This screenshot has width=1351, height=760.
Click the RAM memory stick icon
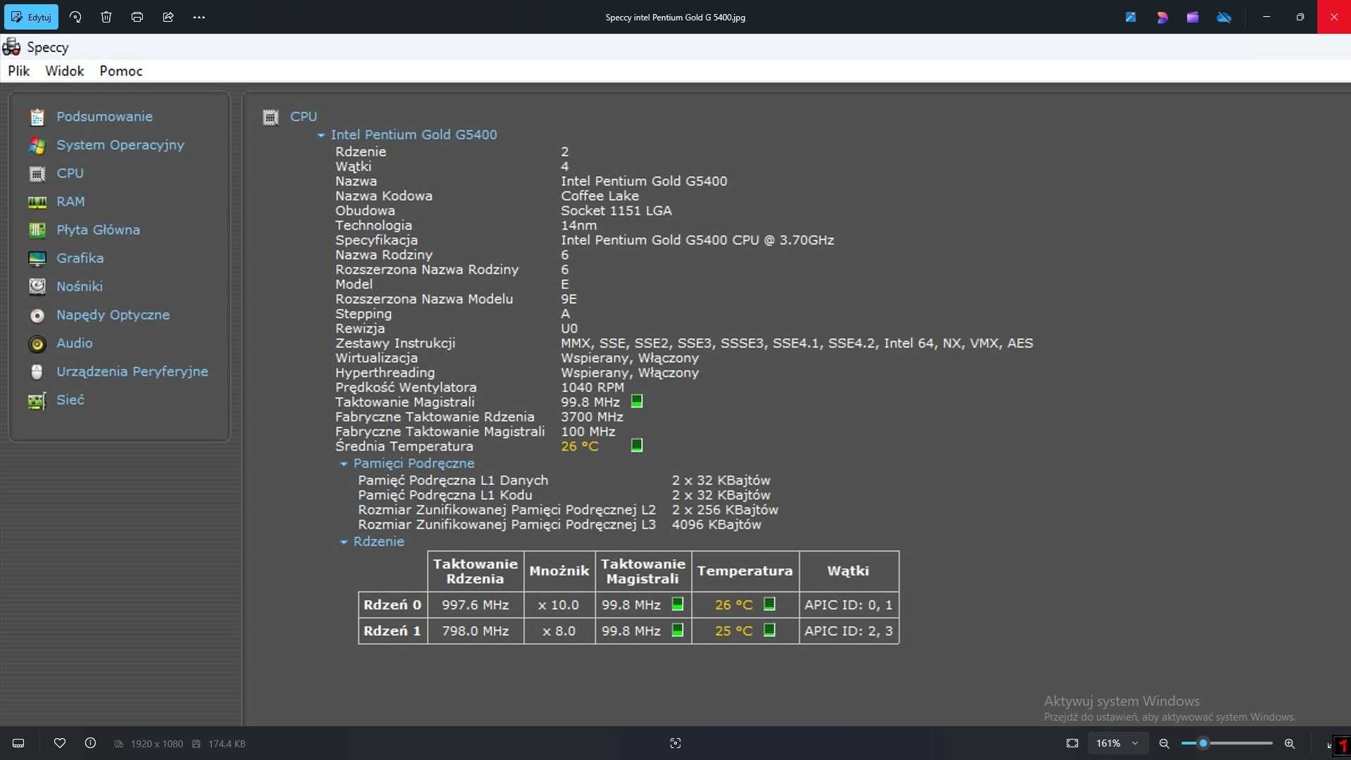pyautogui.click(x=37, y=202)
